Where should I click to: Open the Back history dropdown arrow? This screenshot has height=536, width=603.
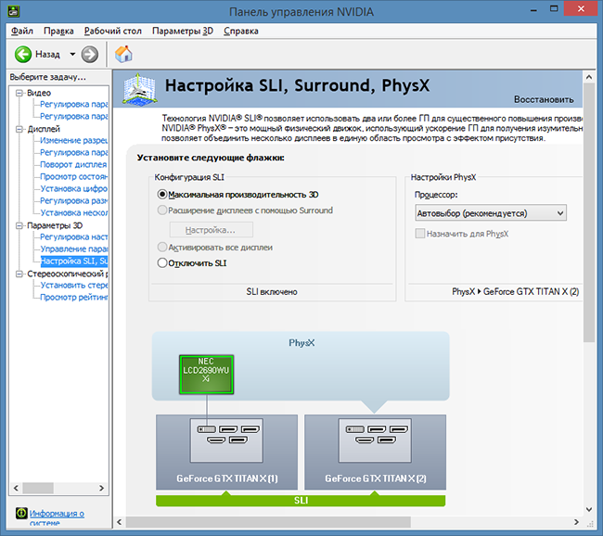pyautogui.click(x=72, y=54)
